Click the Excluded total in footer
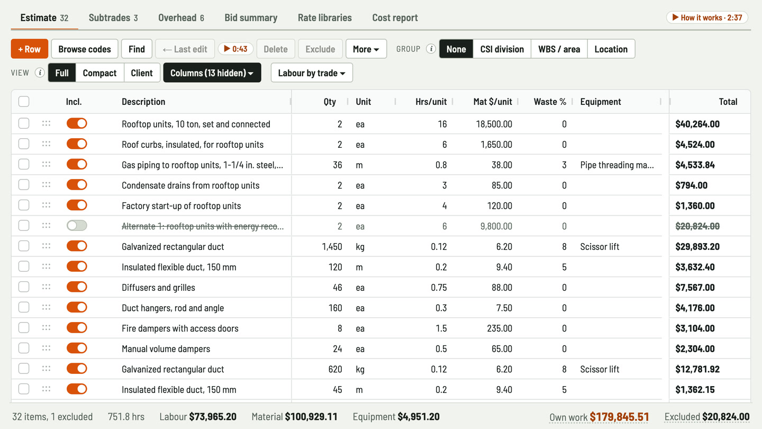 point(707,417)
